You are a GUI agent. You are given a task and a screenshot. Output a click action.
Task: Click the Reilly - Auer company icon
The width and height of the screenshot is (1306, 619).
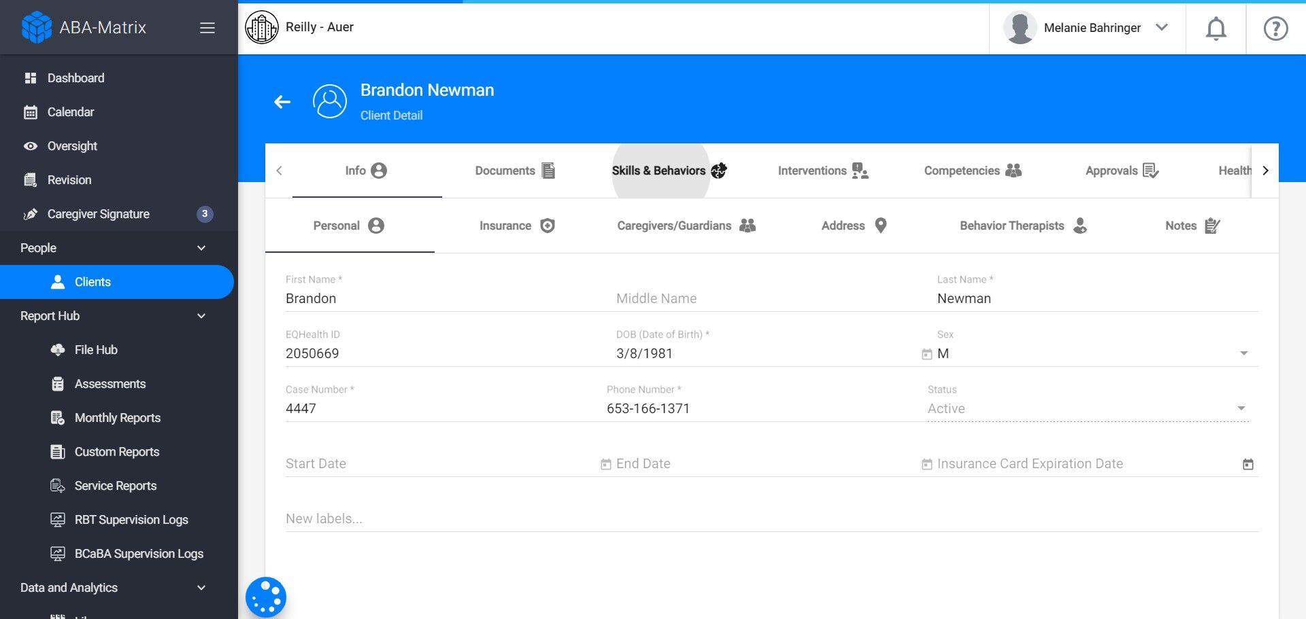coord(262,27)
